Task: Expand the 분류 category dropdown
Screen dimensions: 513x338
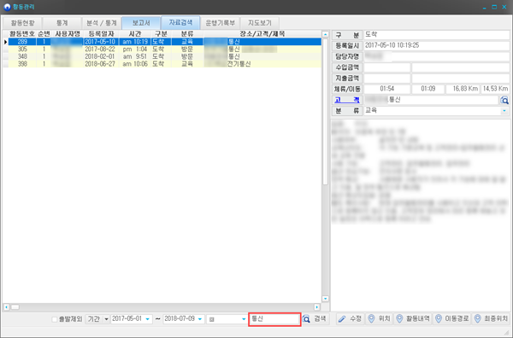Action: 504,111
